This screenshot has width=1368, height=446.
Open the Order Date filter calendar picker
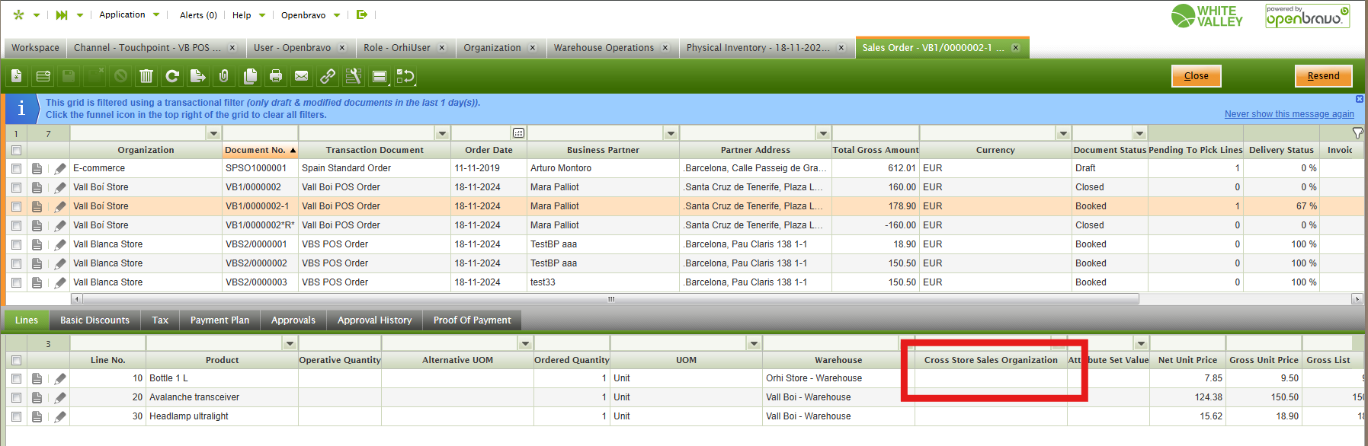pyautogui.click(x=518, y=133)
